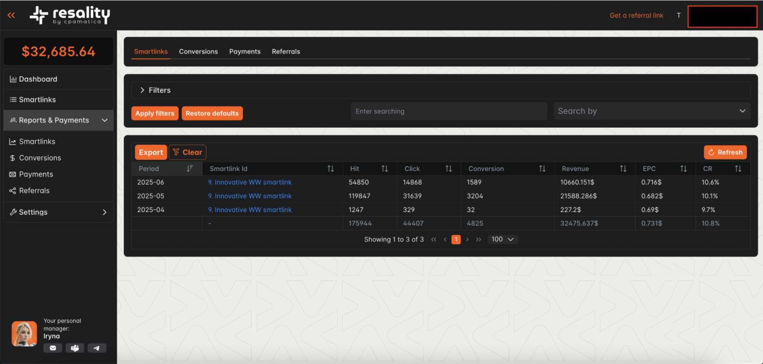Go to last page of results
This screenshot has height=364, width=763.
tap(479, 239)
